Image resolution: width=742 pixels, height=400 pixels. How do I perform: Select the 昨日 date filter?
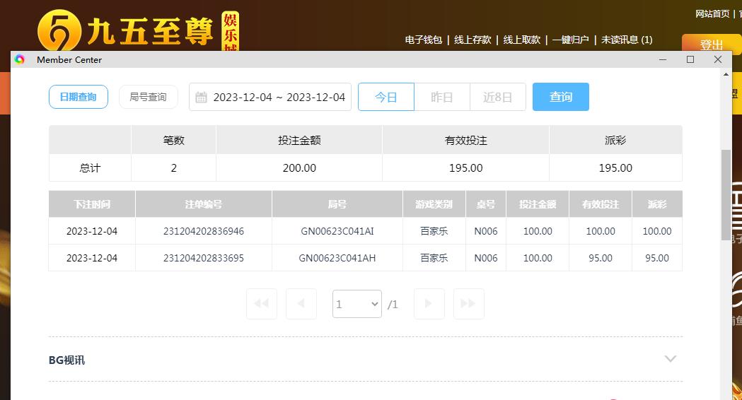[x=442, y=97]
